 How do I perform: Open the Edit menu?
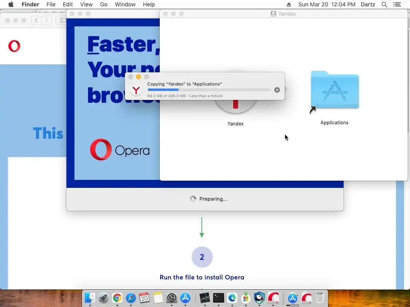[x=68, y=4]
